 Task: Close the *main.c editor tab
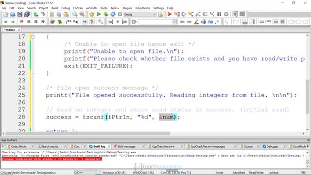[19, 30]
